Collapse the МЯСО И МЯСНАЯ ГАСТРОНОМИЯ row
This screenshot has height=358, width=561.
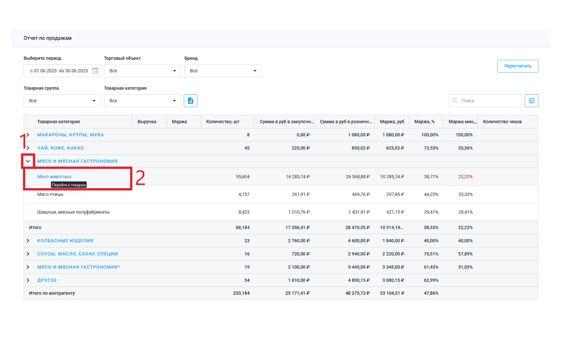[x=28, y=161]
